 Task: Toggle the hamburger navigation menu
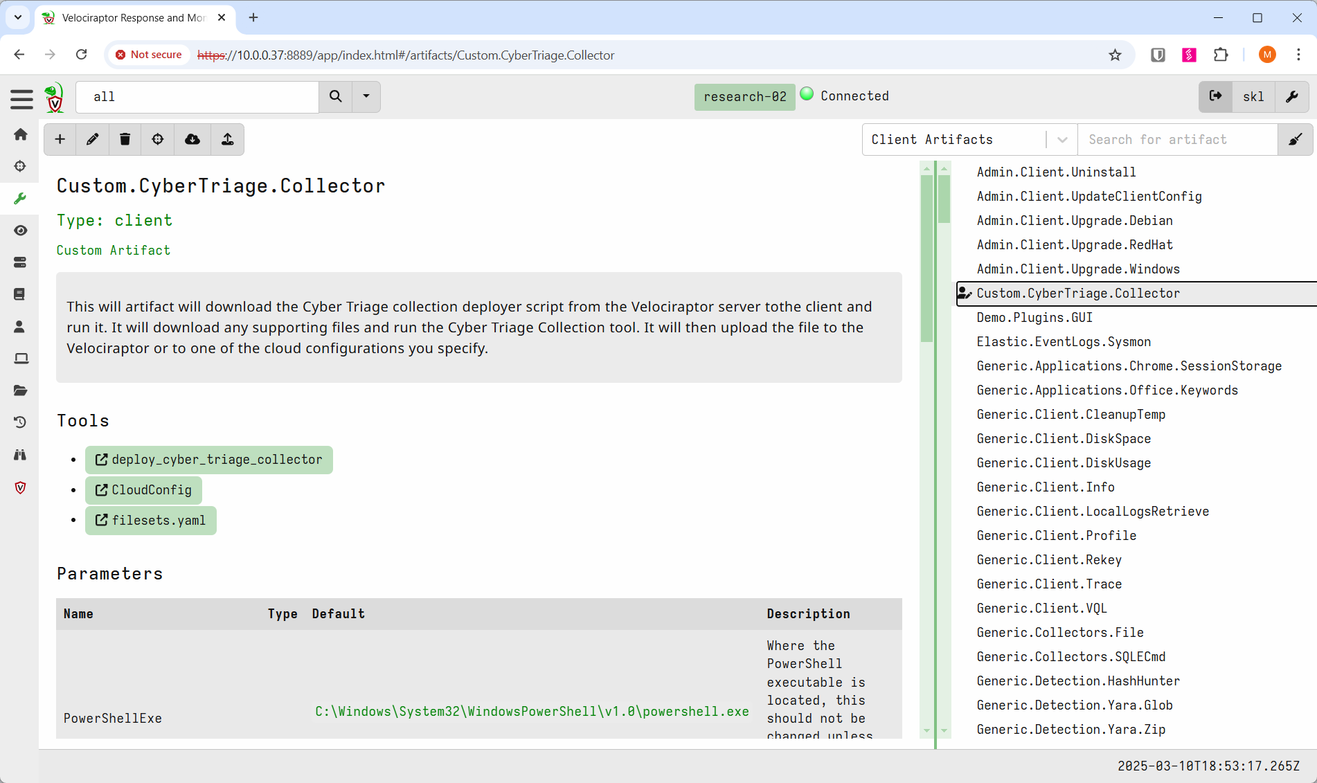tap(21, 99)
